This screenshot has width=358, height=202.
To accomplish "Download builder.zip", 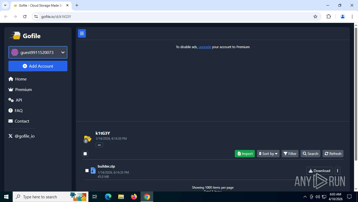I will pos(320,171).
